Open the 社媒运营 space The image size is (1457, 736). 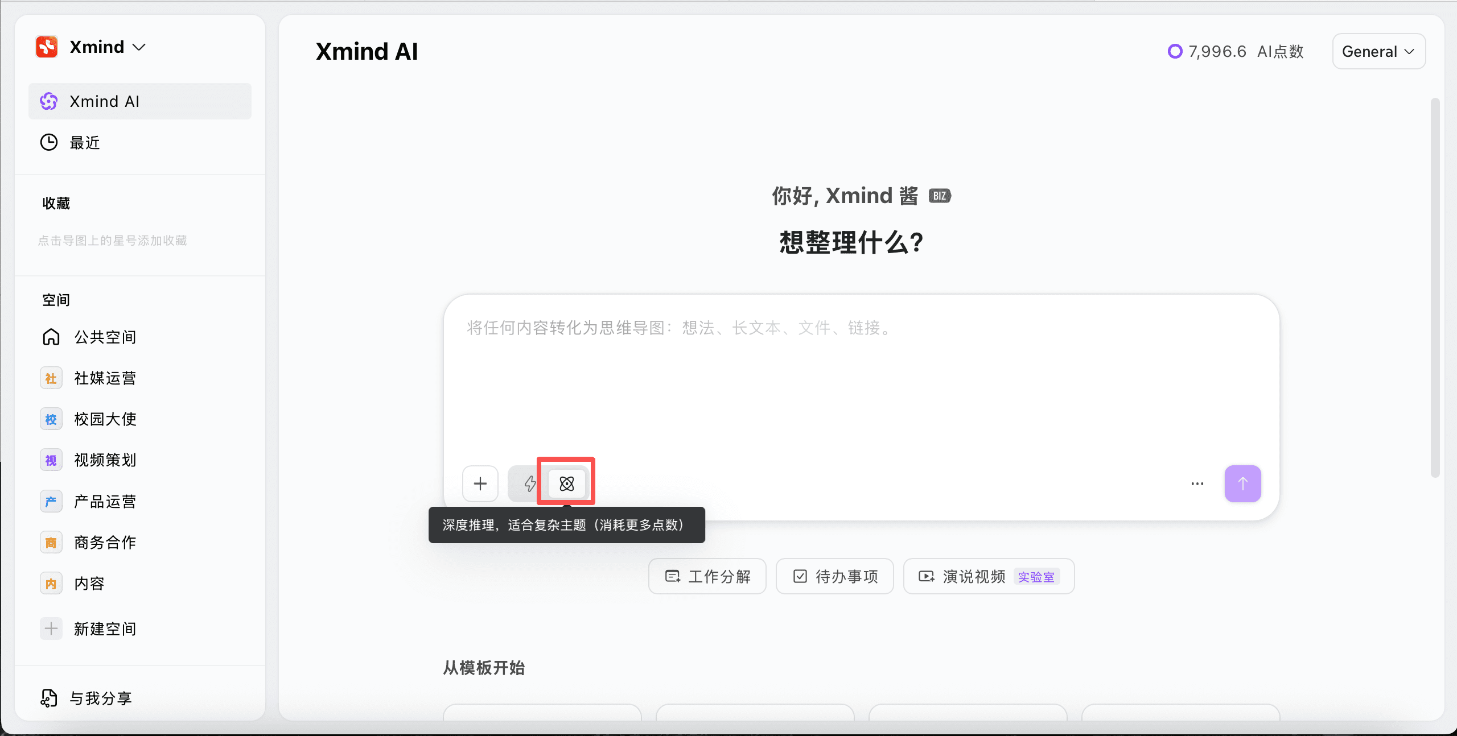(x=140, y=378)
